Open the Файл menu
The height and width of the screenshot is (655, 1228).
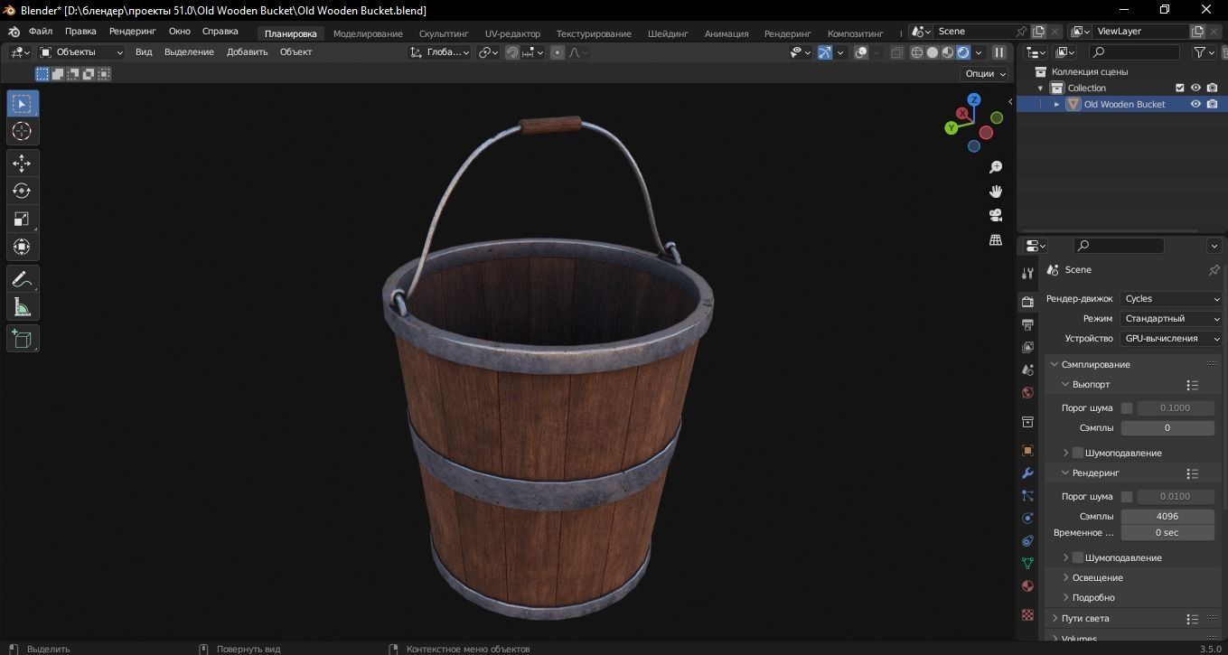[41, 31]
